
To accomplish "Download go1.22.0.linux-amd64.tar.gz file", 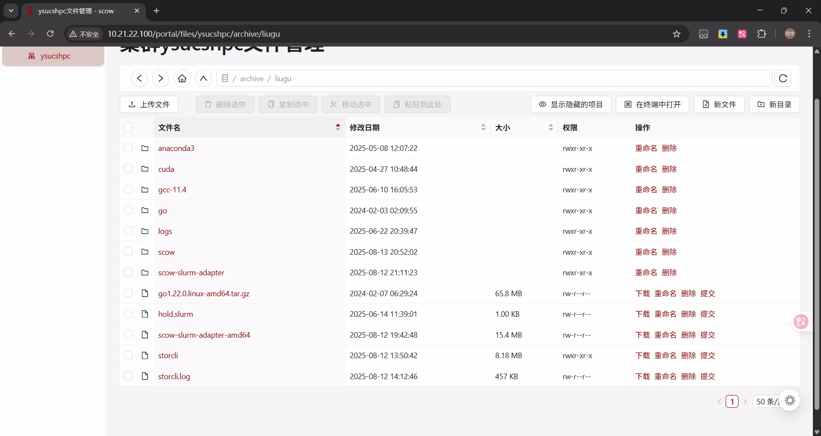I will 642,293.
